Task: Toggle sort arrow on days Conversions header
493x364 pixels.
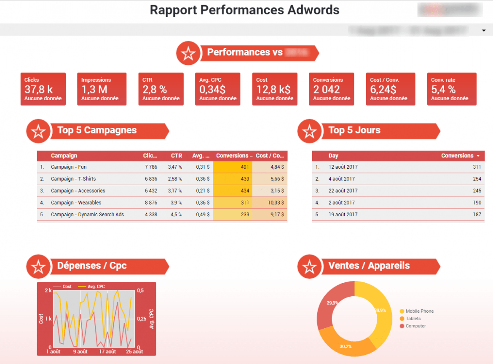Action: 478,156
